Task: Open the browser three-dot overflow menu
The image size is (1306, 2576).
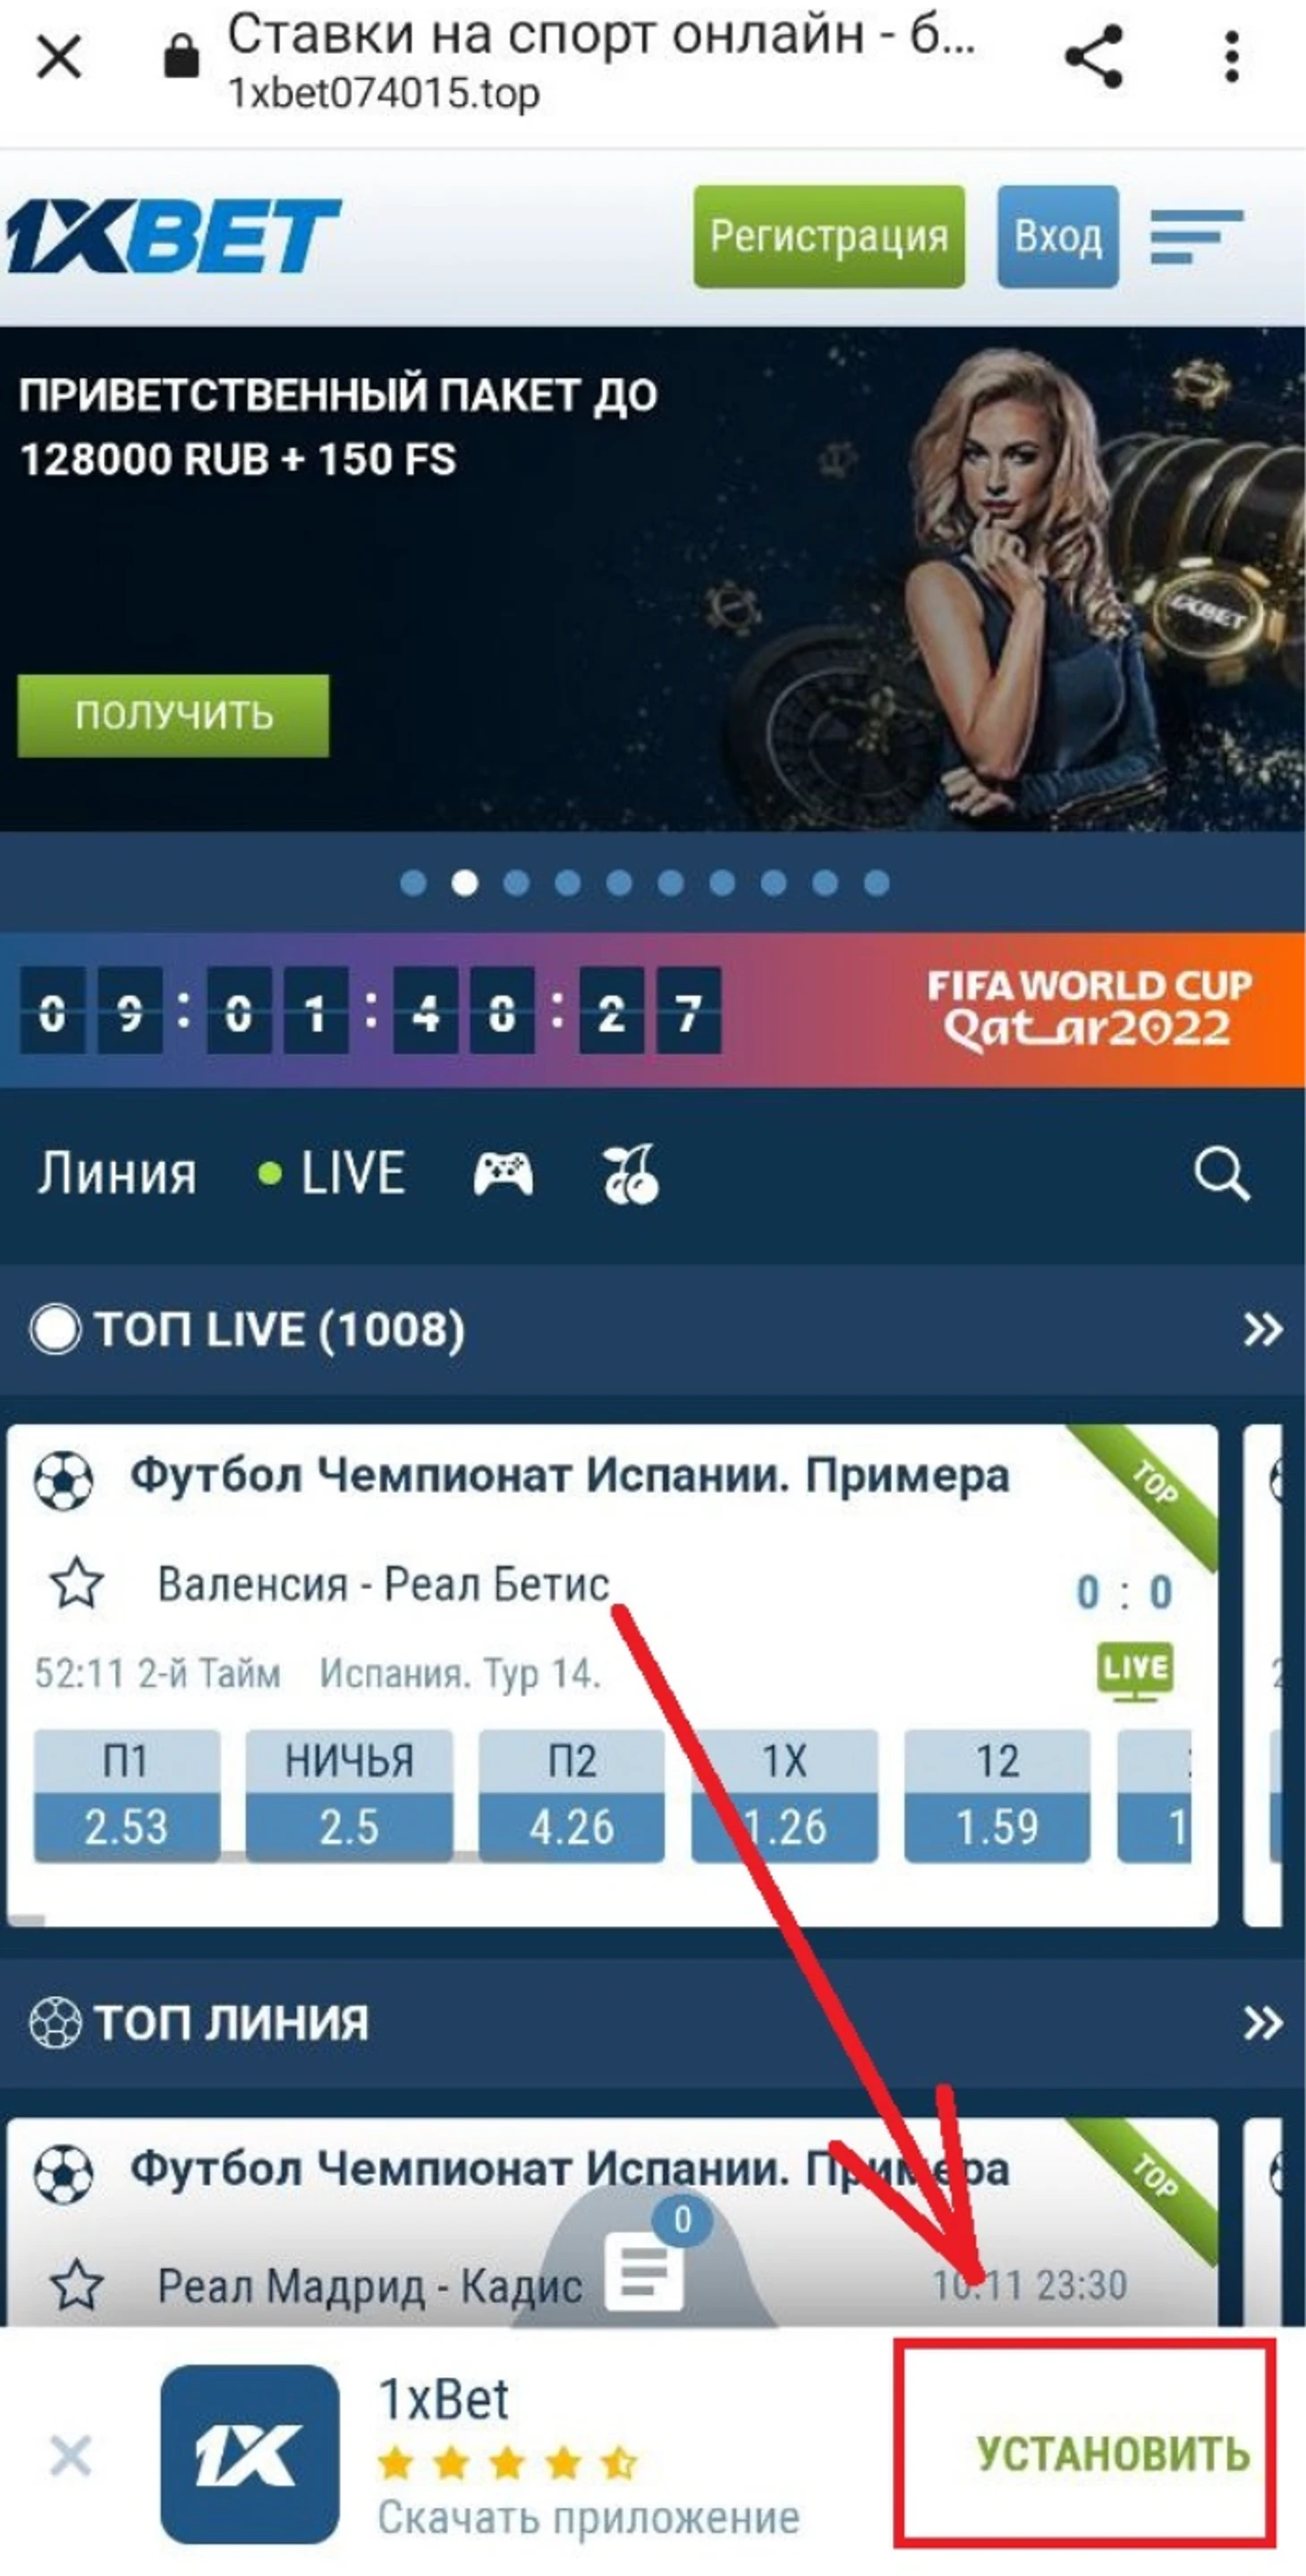Action: 1231,57
